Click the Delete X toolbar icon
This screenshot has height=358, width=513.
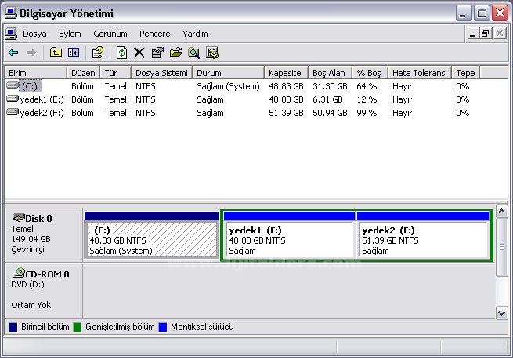pos(139,52)
